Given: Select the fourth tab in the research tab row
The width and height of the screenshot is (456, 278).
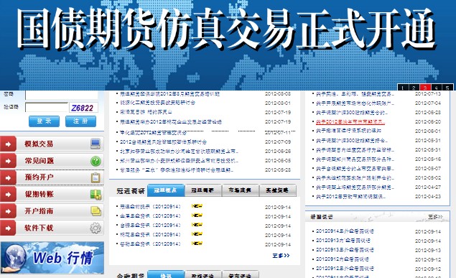Looking at the screenshot, I should 277,190.
